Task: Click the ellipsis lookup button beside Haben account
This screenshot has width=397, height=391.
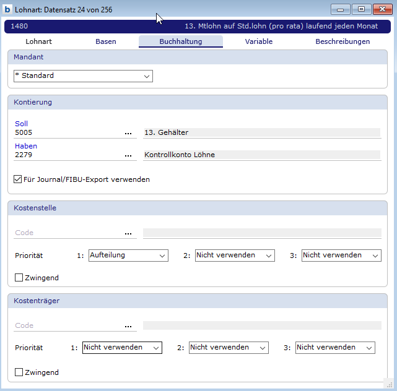Action: click(128, 155)
